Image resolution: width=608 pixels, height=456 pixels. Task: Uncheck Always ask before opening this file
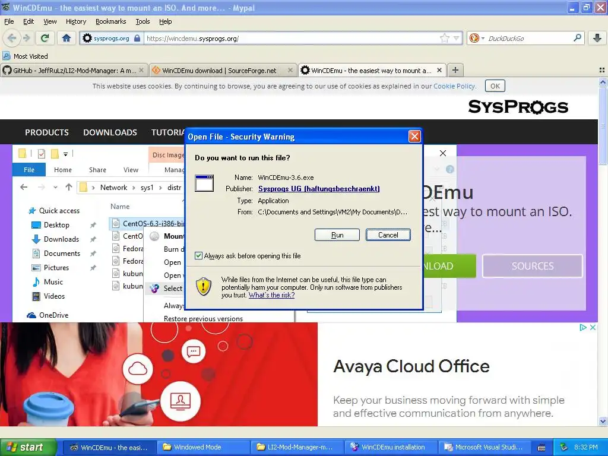coord(198,255)
